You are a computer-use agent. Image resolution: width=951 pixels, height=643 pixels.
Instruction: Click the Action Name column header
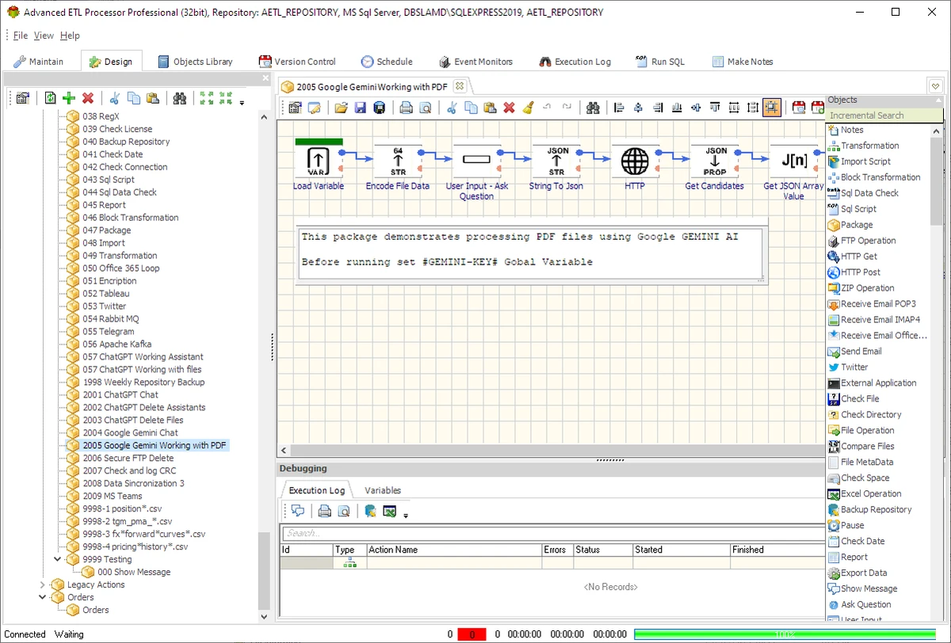[x=453, y=550]
